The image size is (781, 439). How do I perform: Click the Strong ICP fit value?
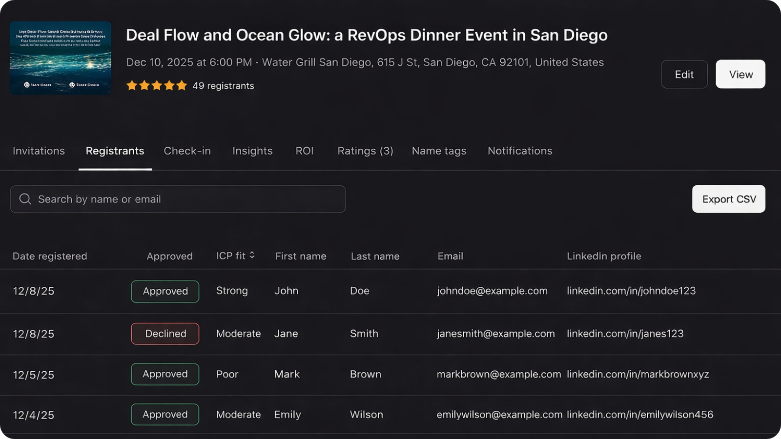232,291
